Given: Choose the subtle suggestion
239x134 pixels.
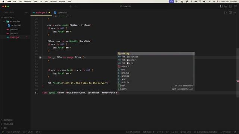Looking at the screenshot, I should 155,82.
